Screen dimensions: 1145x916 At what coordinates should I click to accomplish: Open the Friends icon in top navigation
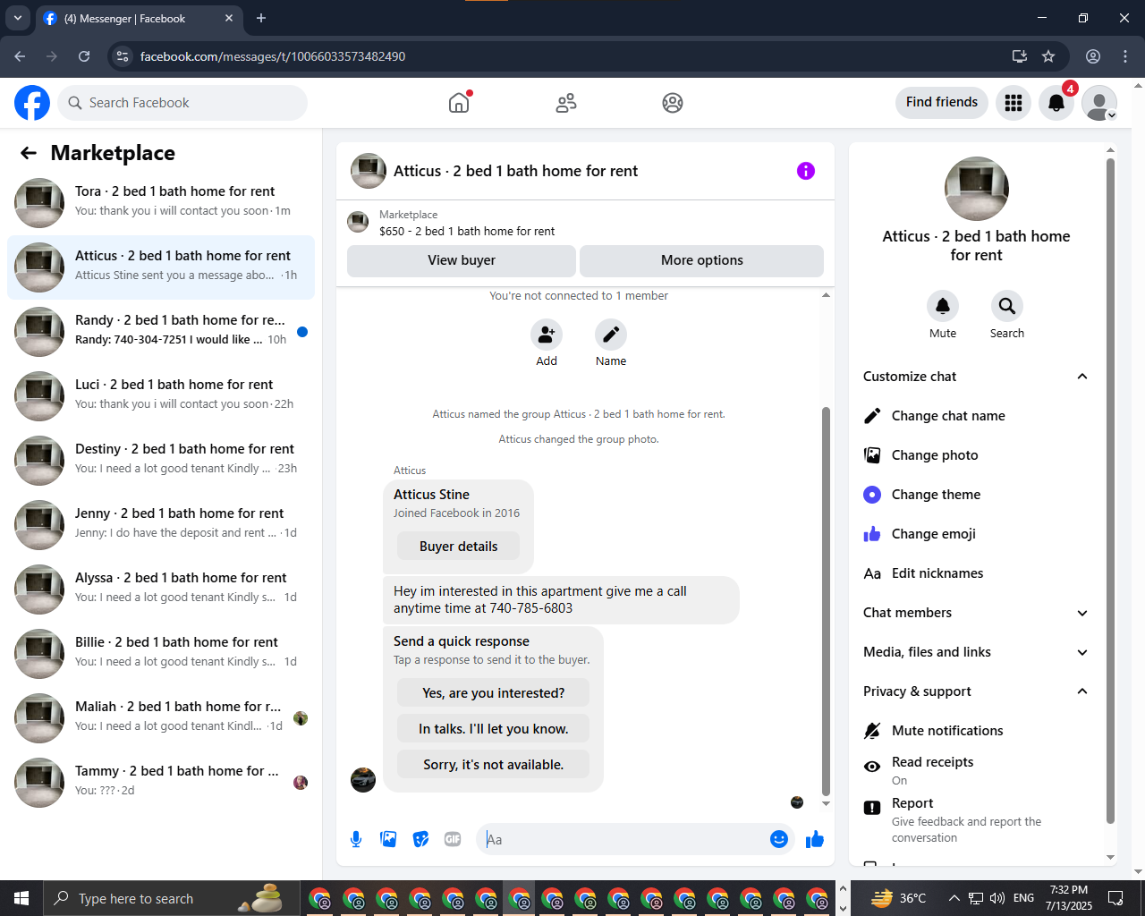[566, 103]
